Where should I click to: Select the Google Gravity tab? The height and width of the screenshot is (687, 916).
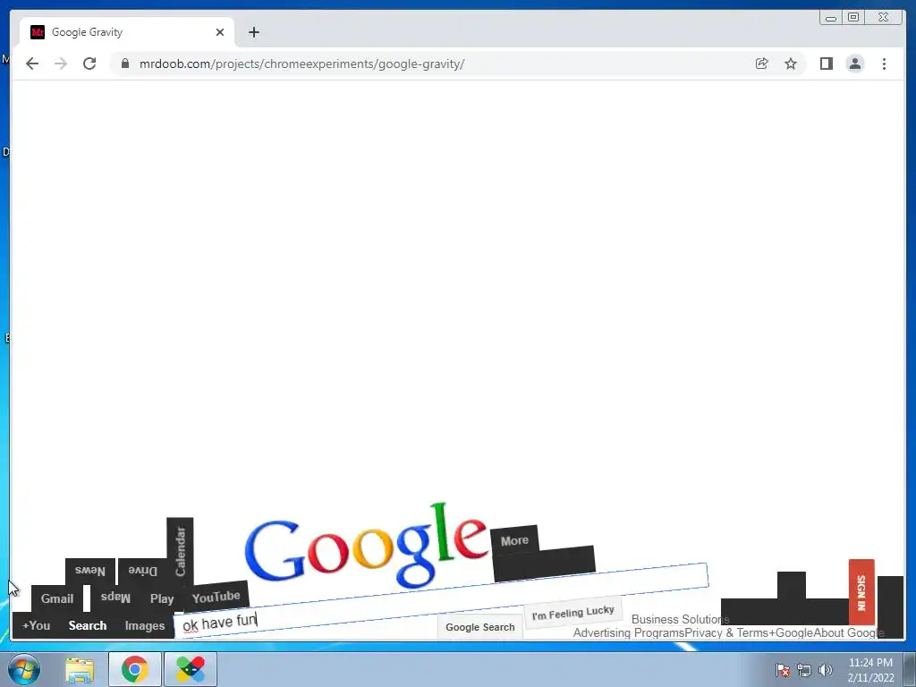[x=127, y=32]
